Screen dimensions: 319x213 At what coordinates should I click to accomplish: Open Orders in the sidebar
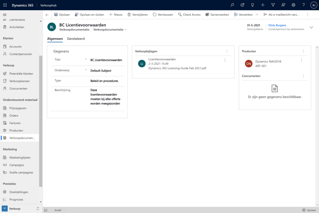point(14,116)
